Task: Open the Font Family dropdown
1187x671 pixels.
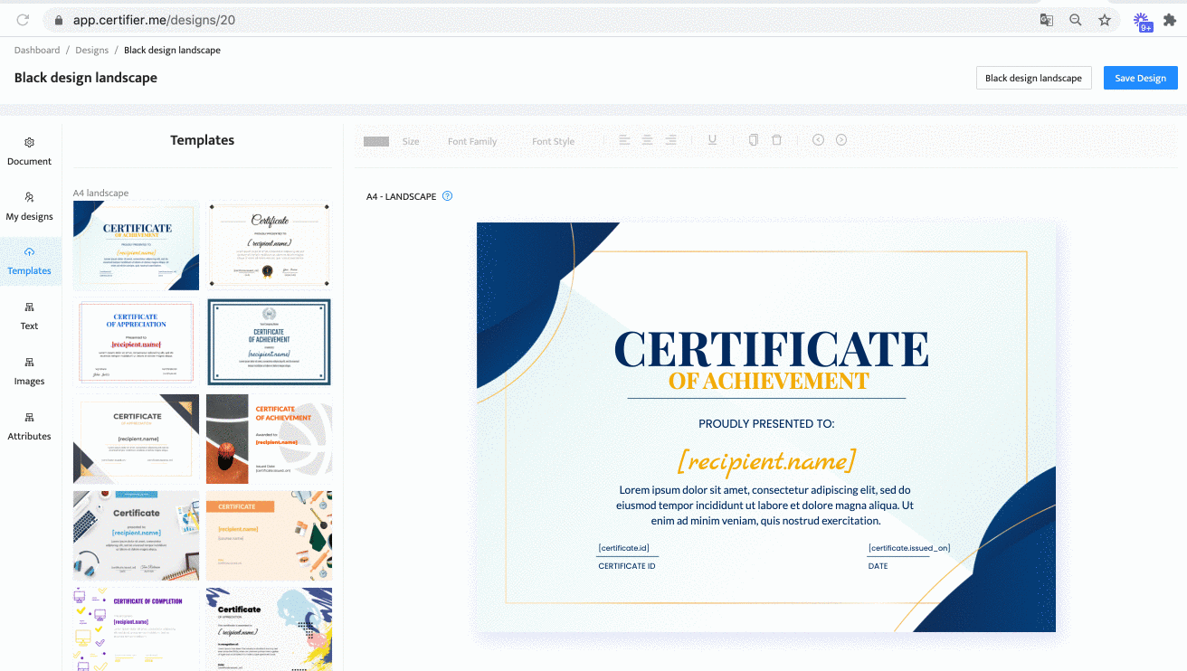Action: point(472,141)
